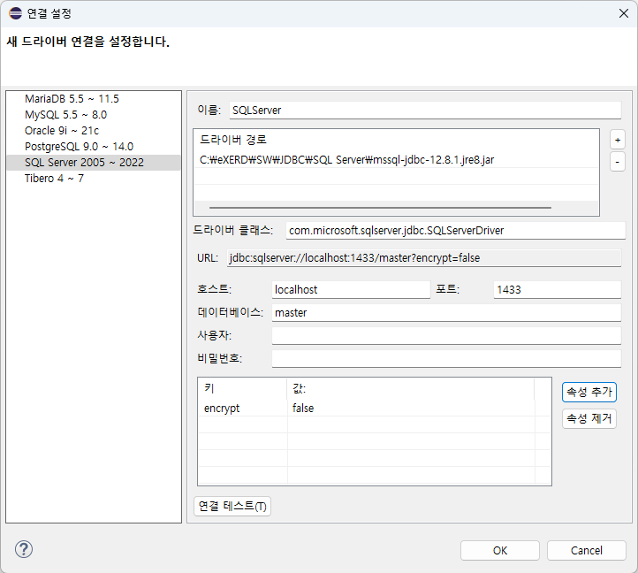
Task: Click the empty 사용자 input field
Action: [446, 335]
